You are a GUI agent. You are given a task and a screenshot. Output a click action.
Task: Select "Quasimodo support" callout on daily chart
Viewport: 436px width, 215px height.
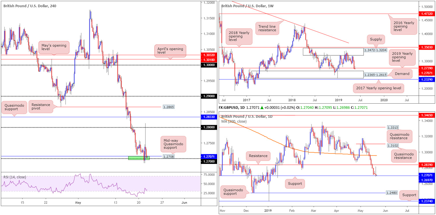click(233, 192)
